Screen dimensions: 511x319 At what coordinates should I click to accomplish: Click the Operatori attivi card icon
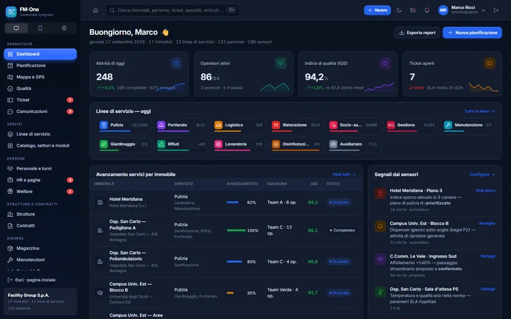[280, 63]
